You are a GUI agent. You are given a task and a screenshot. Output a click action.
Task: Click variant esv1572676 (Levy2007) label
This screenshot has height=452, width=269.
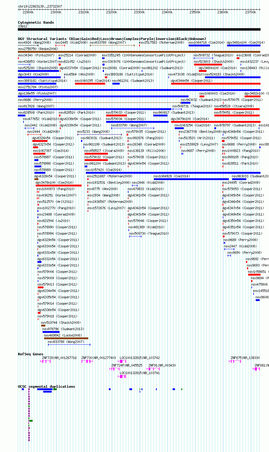[106, 208]
